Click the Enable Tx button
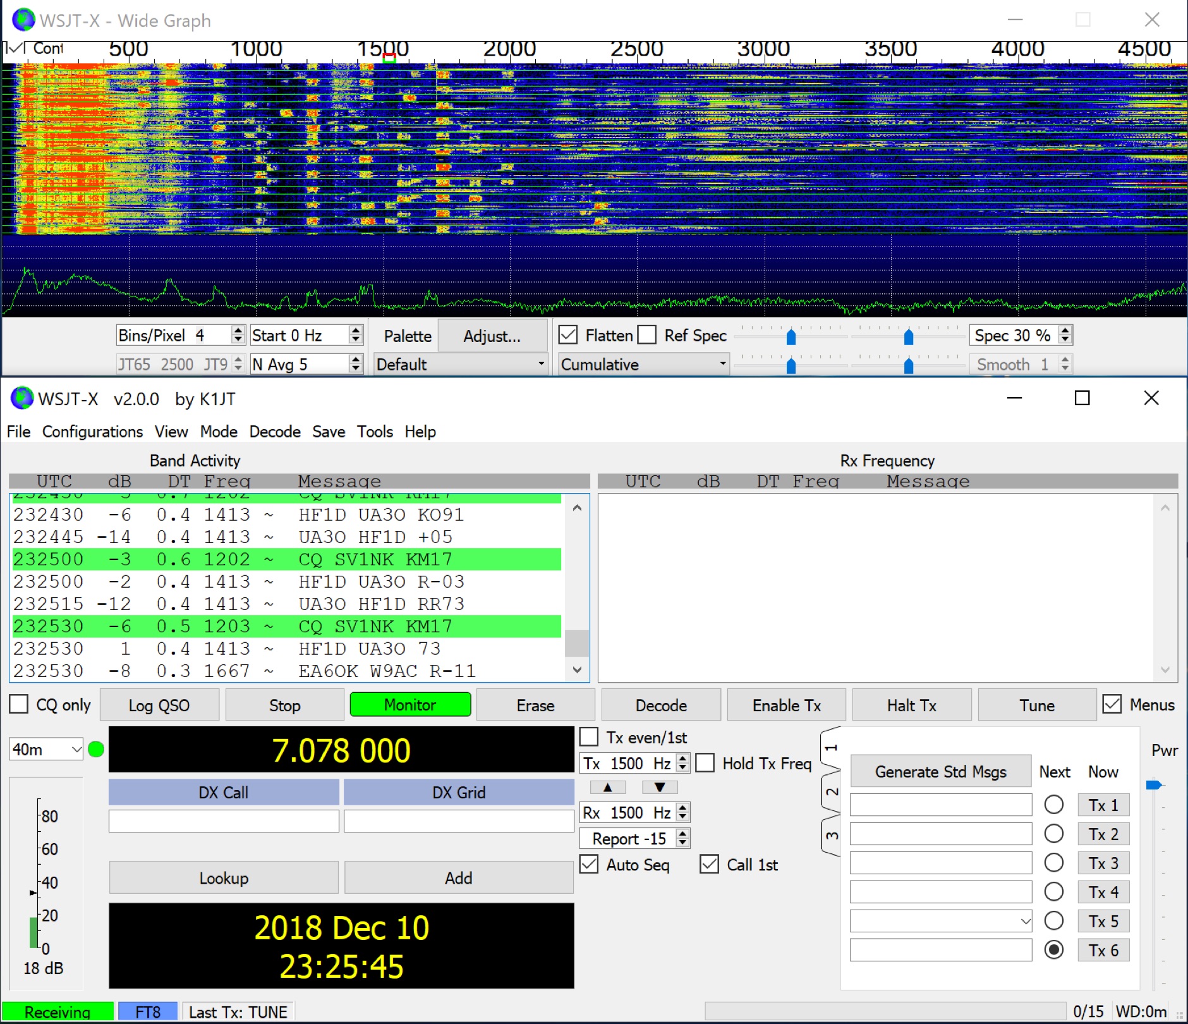The image size is (1188, 1024). click(x=786, y=705)
